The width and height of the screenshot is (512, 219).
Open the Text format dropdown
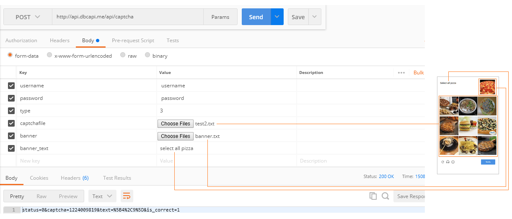click(x=102, y=196)
